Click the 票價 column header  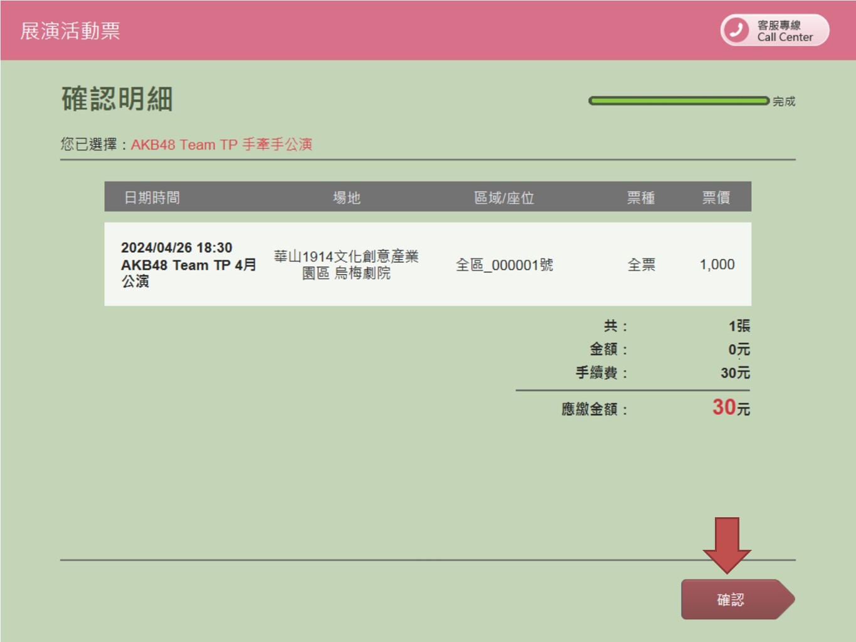click(716, 197)
